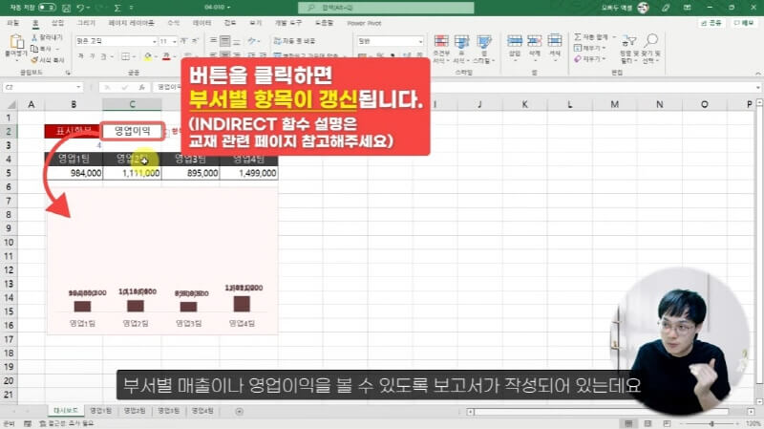This screenshot has width=764, height=429.
Task: Expand the formula bar
Action: [758, 87]
